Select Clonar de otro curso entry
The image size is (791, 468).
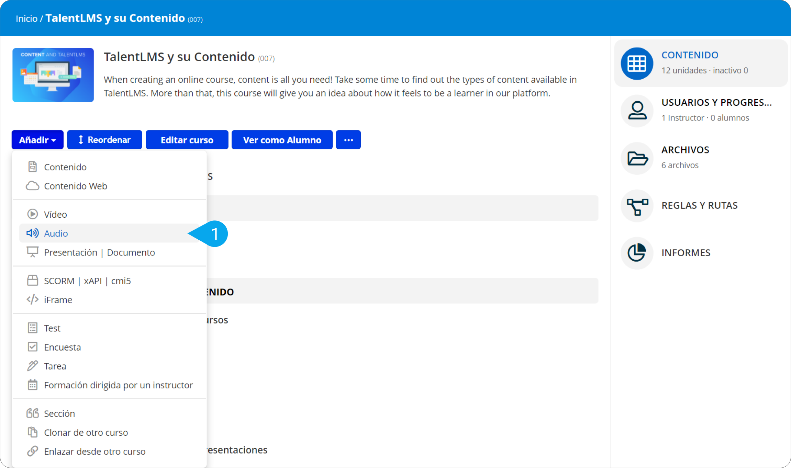109,433
